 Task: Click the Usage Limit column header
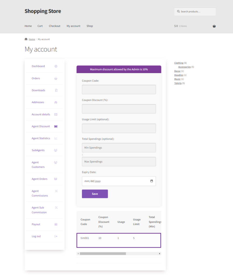coord(137,222)
